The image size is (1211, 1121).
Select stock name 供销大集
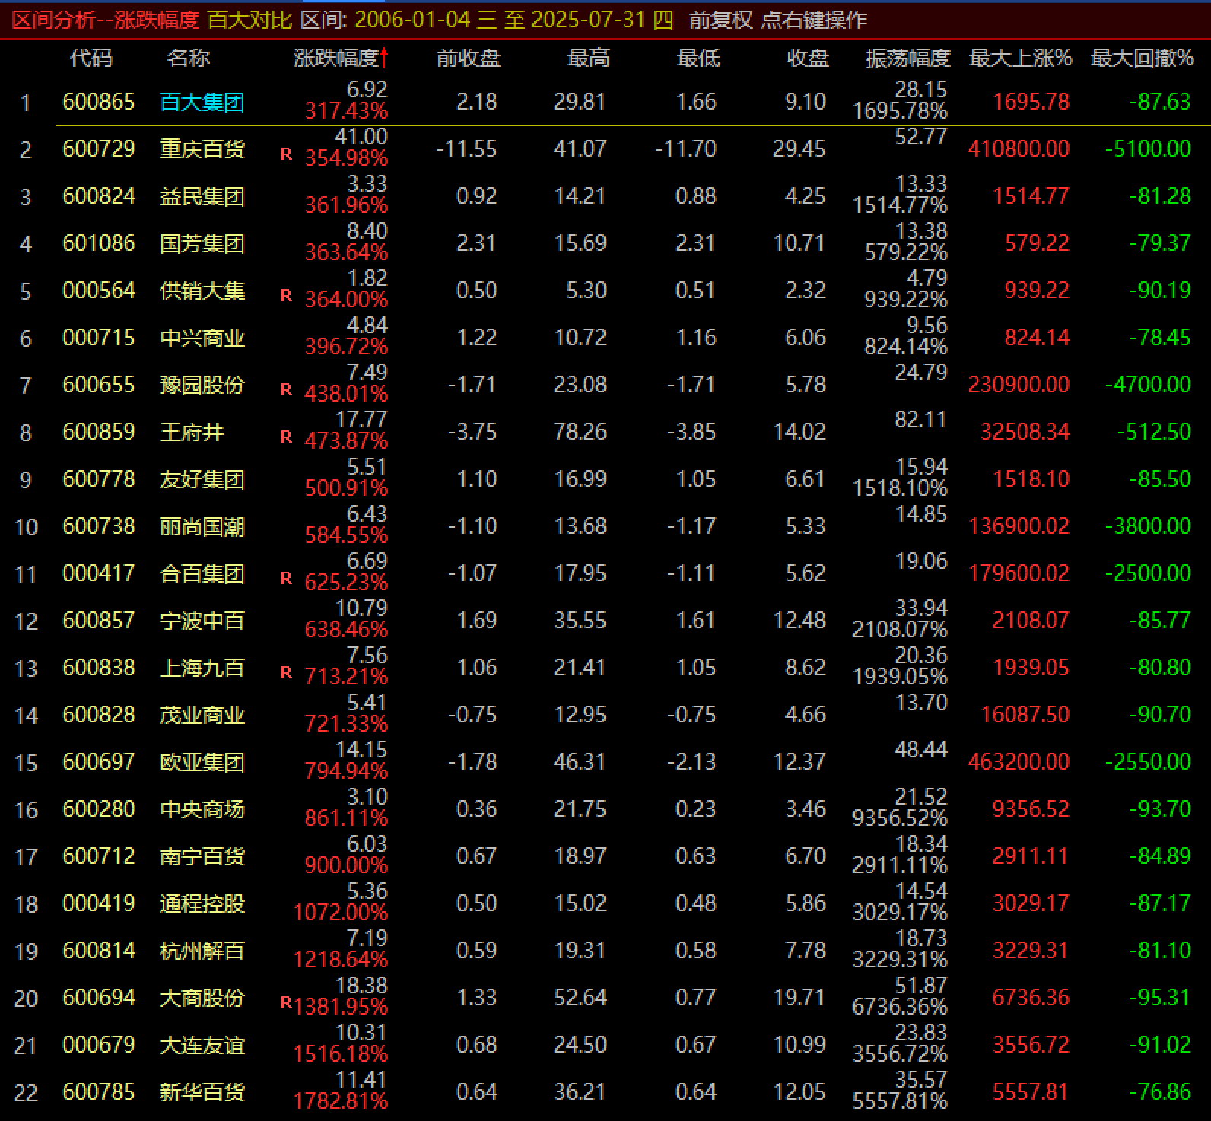[202, 291]
